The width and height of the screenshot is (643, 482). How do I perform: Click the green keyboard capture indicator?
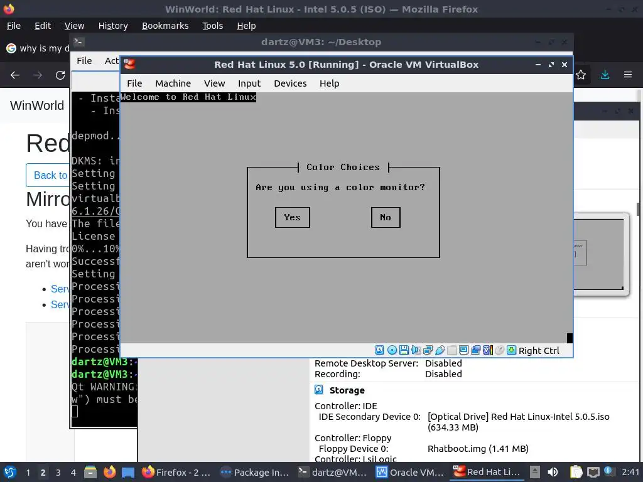coord(511,350)
